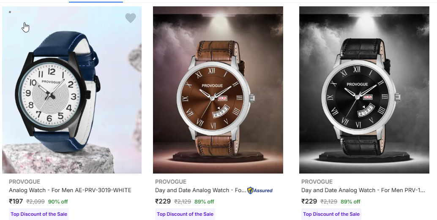The width and height of the screenshot is (437, 220).
Task: Click Top Discount of the Sale under blue watch
Action: pyautogui.click(x=39, y=214)
